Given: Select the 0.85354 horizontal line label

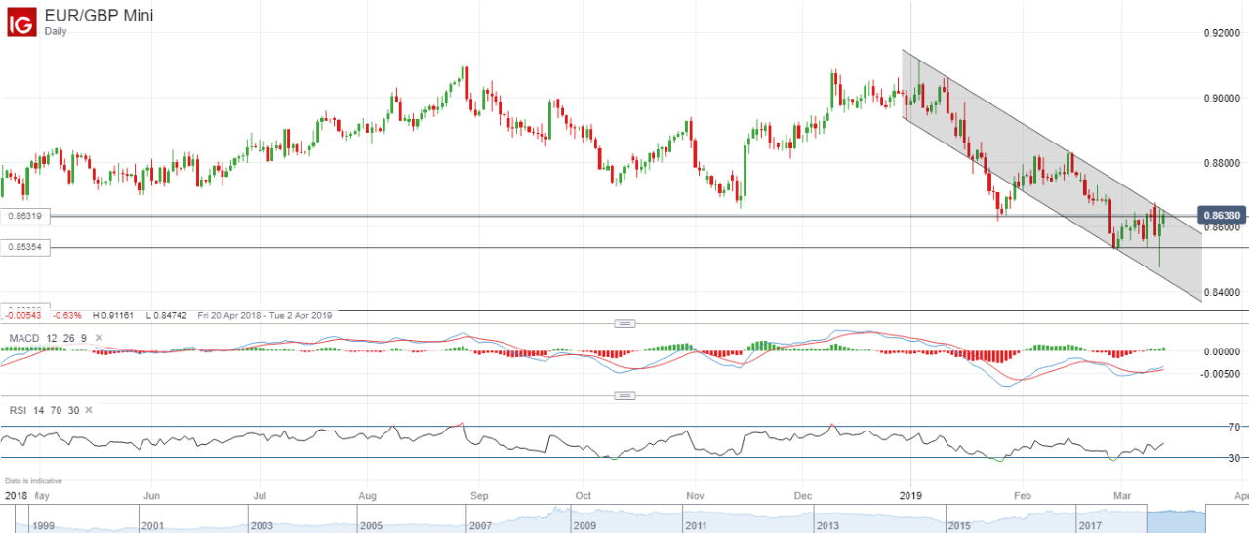Looking at the screenshot, I should pos(25,248).
